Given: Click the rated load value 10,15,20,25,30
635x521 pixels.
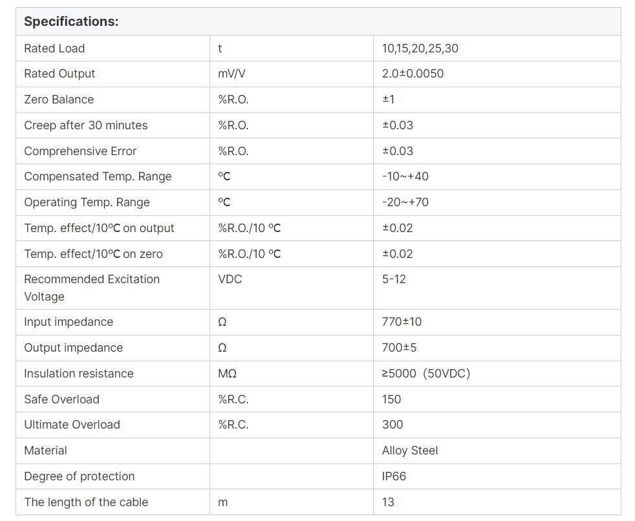Looking at the screenshot, I should coord(420,48).
